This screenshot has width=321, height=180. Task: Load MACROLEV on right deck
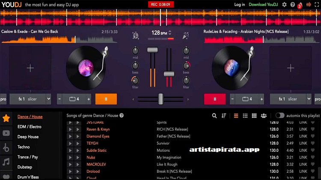pyautogui.click(x=78, y=165)
